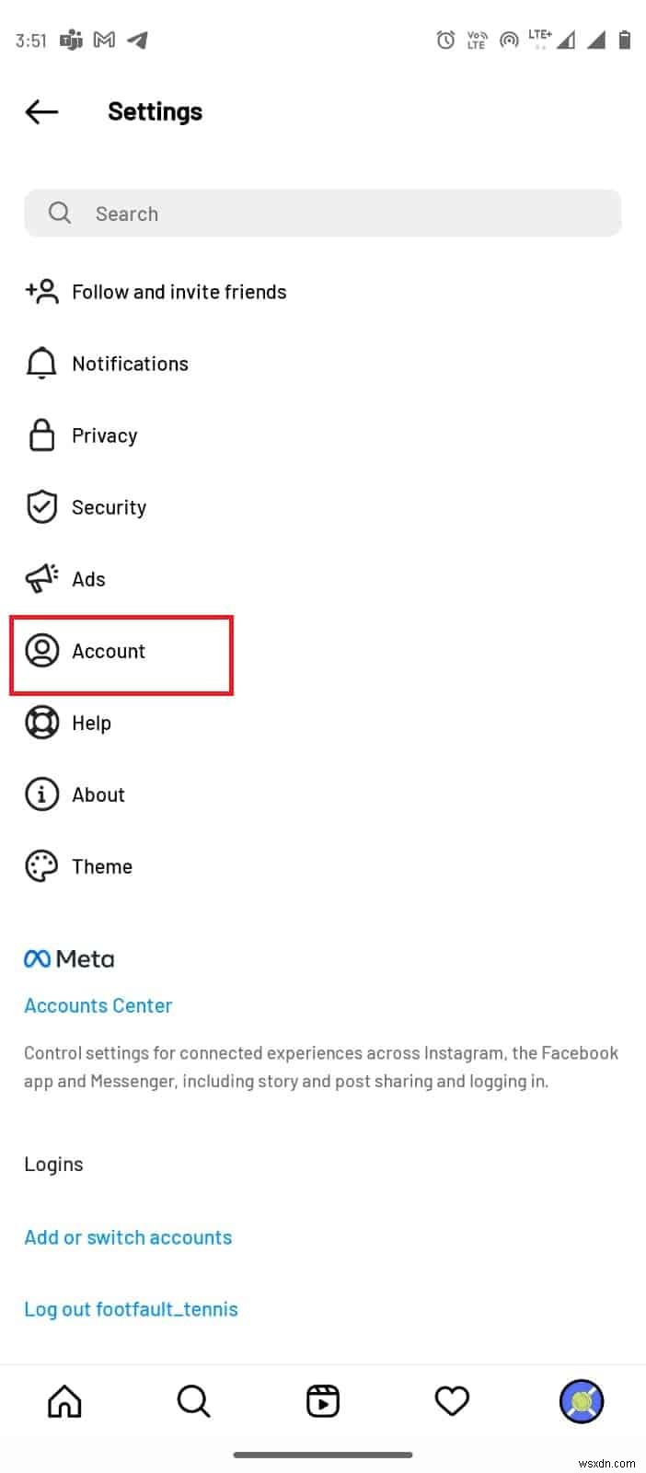The image size is (646, 1473).
Task: Log out footfault_tennis
Action: tap(131, 1308)
